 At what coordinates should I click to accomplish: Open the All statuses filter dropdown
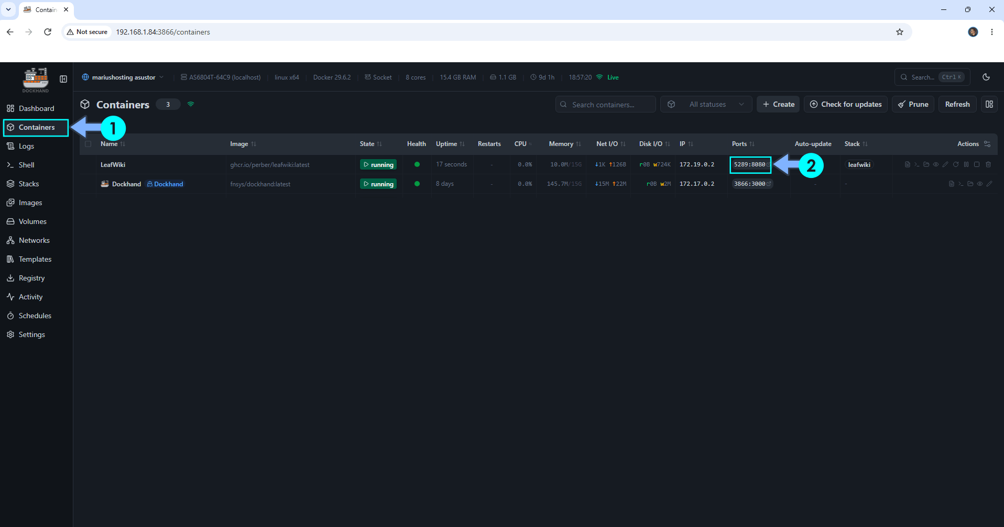[x=706, y=104]
